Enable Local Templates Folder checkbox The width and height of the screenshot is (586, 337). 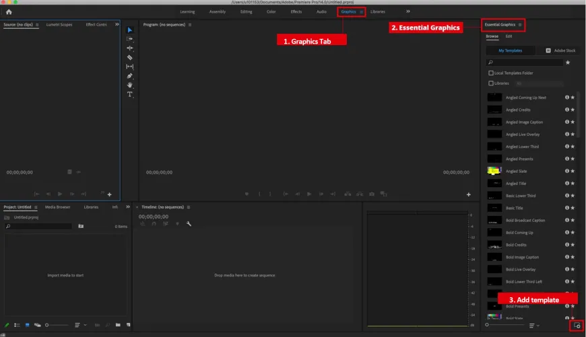coord(491,73)
